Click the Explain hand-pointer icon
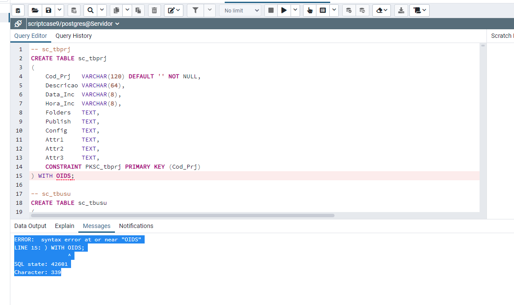 [x=310, y=10]
